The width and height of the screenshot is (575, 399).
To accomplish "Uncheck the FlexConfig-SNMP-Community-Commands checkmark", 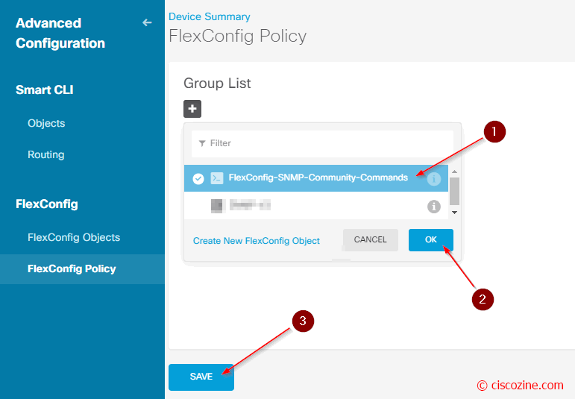I will pyautogui.click(x=198, y=178).
